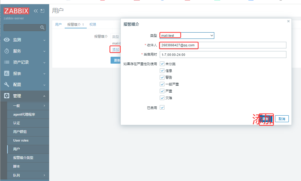
Task: Switch to the 报警媒介 tab
Action: click(x=75, y=24)
